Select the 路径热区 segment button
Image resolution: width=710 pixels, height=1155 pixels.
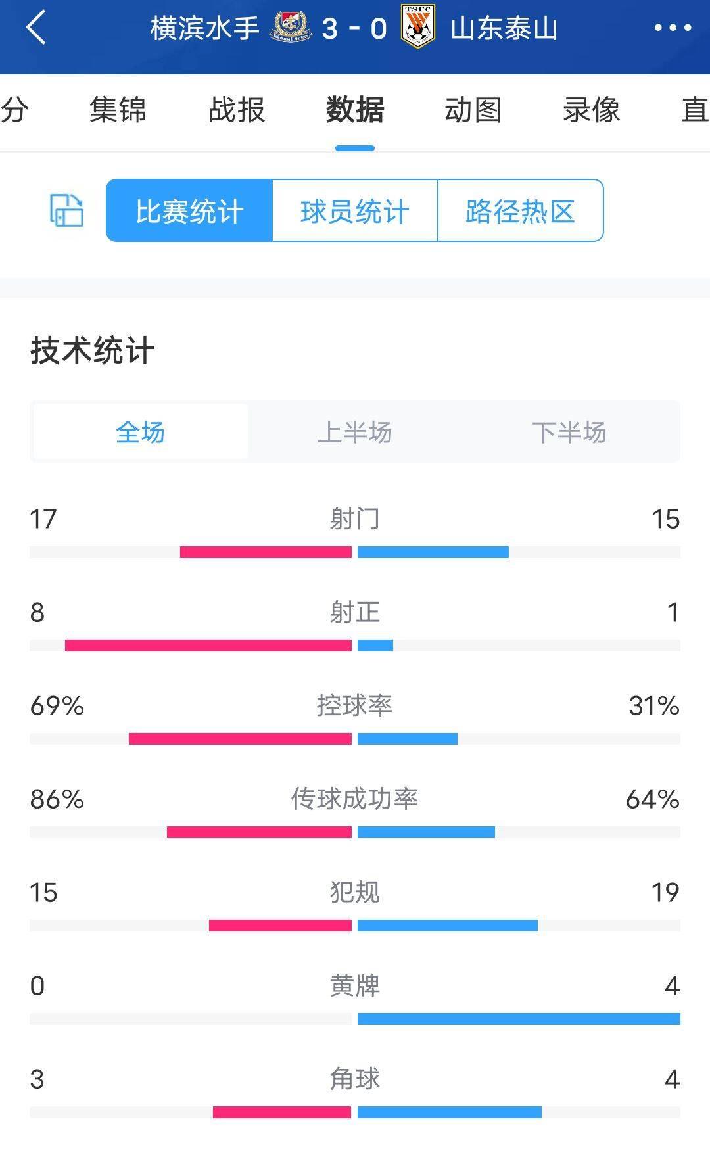(x=521, y=210)
